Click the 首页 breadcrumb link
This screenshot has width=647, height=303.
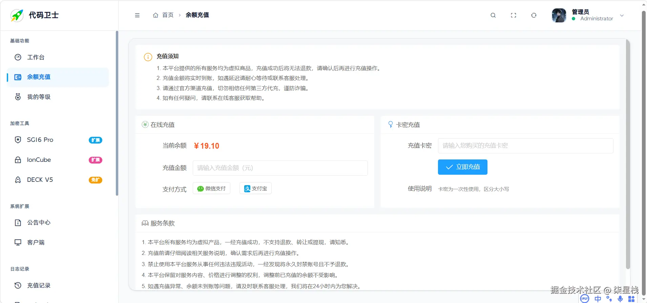pos(168,15)
